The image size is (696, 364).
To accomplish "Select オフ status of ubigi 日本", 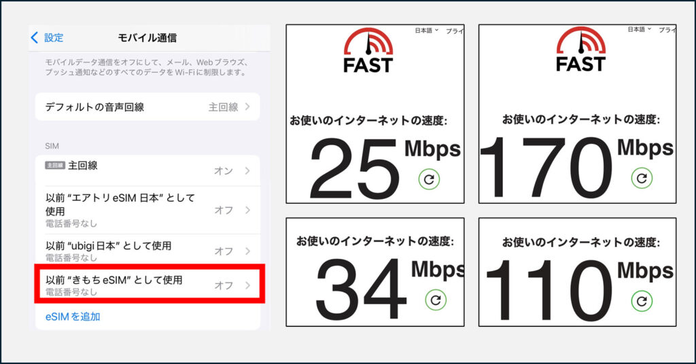I will coord(224,251).
